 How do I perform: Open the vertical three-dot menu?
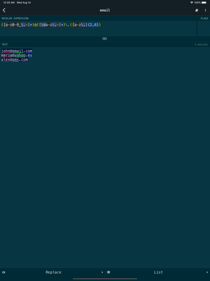(x=205, y=10)
